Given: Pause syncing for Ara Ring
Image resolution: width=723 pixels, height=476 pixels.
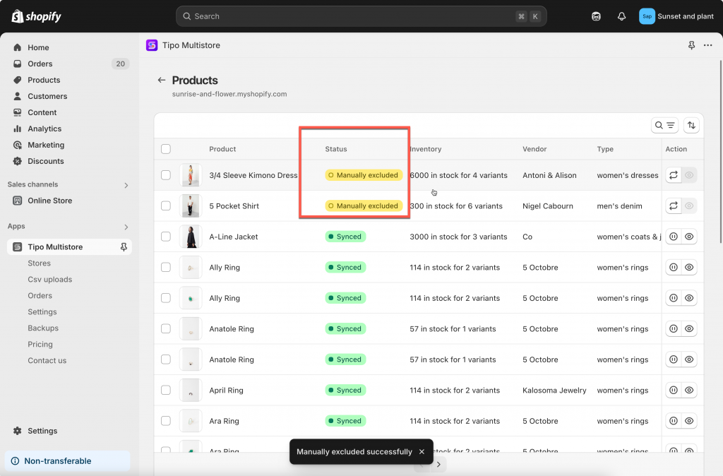Looking at the screenshot, I should (x=673, y=421).
